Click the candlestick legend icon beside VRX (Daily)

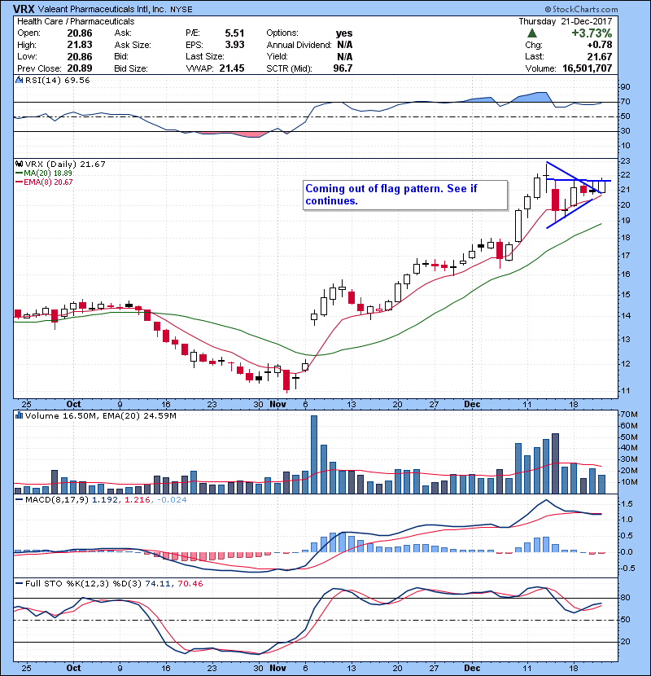tap(19, 165)
